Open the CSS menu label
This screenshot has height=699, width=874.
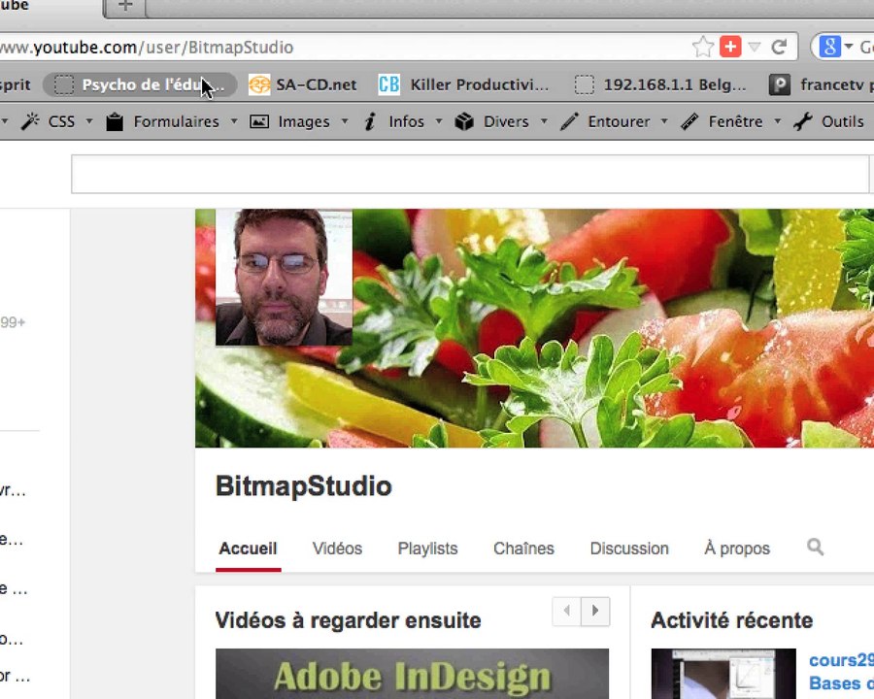(x=61, y=121)
